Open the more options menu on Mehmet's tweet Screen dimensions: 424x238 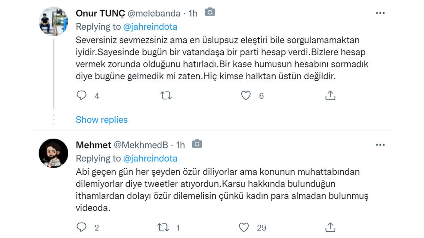381,145
